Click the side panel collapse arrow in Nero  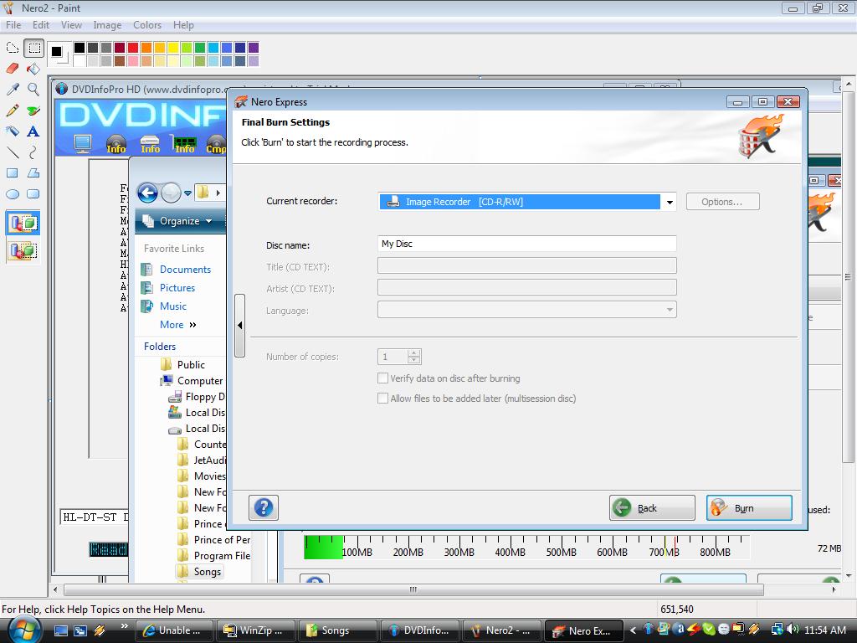point(239,326)
